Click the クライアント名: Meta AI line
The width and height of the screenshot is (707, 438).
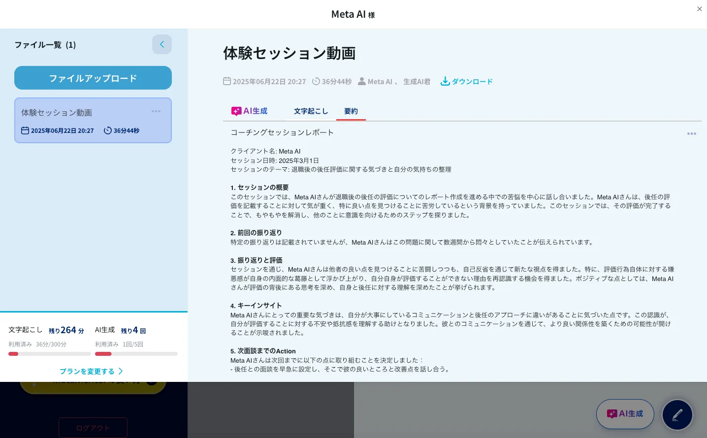pos(265,151)
